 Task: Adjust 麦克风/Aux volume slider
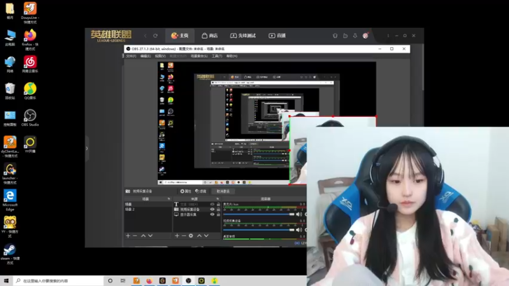258,214
